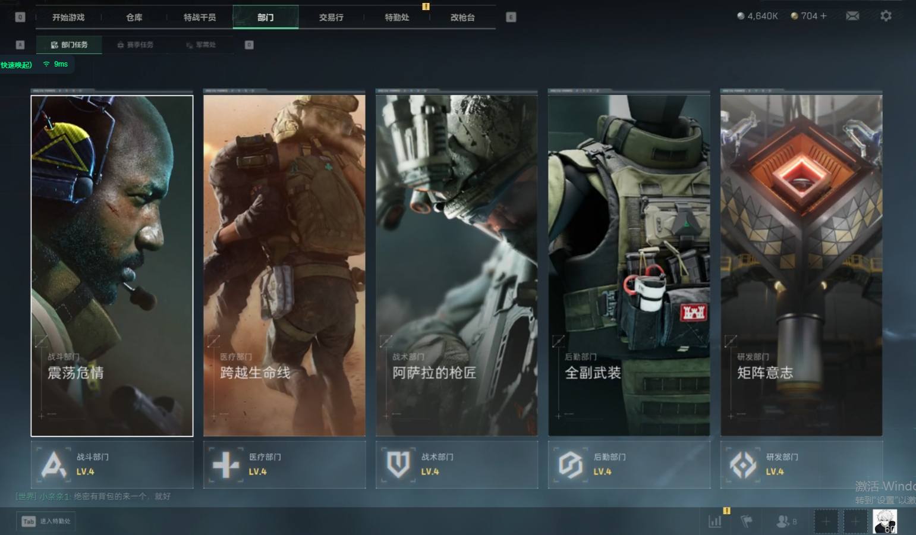The width and height of the screenshot is (916, 535).
Task: Open the mail envelope icon
Action: pos(852,16)
